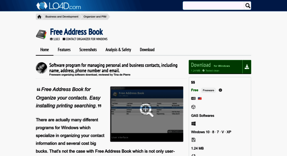The width and height of the screenshot is (287, 156).
Task: Click the floppy disk file size icon
Action: click(193, 140)
